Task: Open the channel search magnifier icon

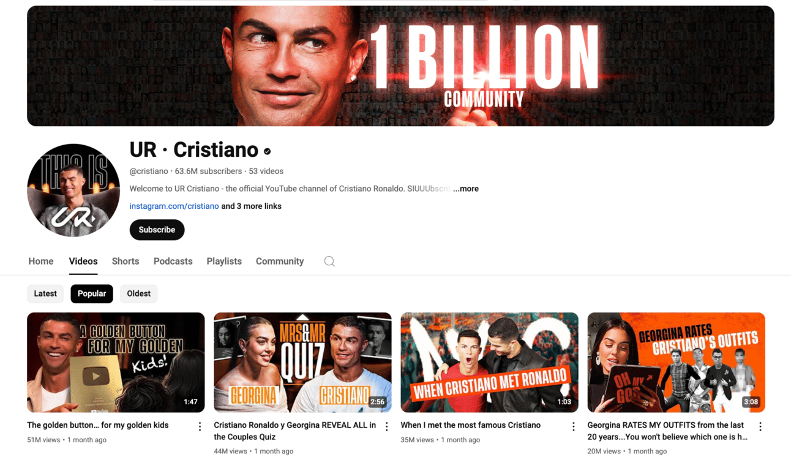Action: click(x=329, y=262)
